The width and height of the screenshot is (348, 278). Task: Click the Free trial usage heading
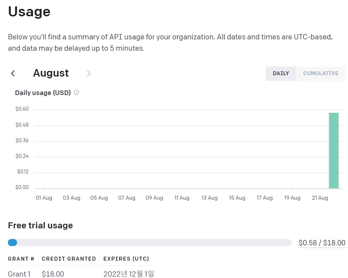(x=40, y=226)
